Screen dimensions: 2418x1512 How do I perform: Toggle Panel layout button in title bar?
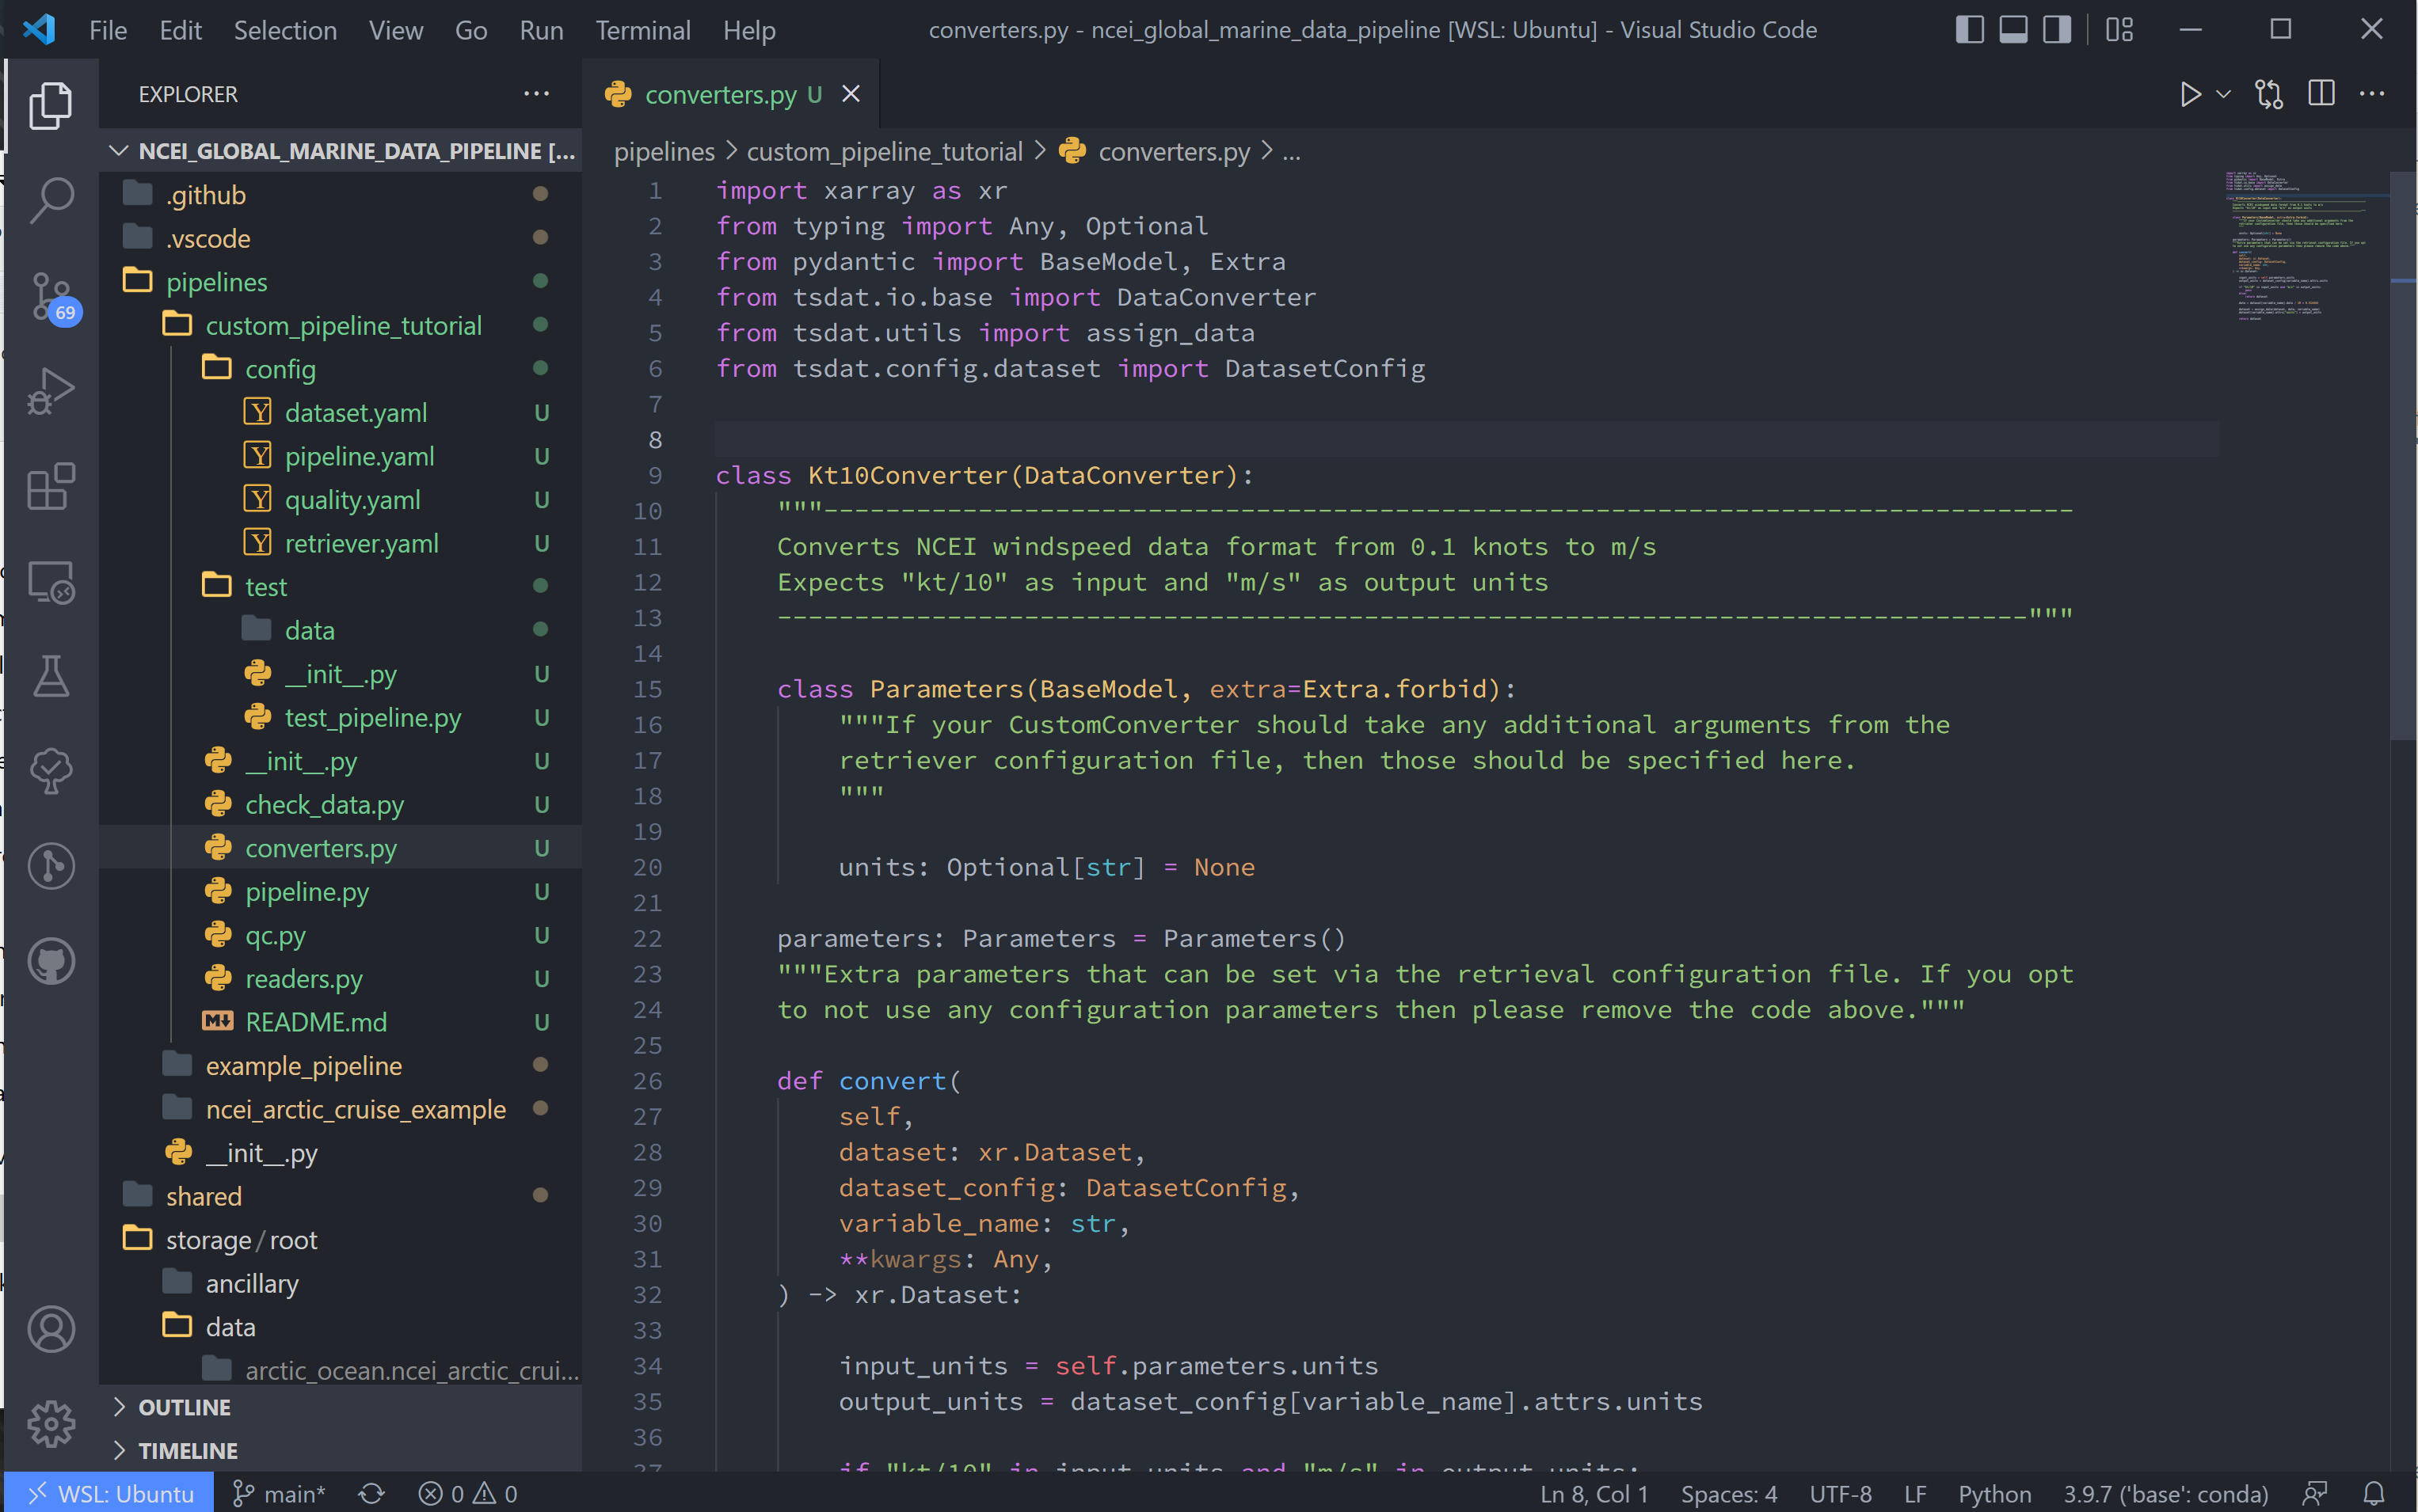click(x=2012, y=29)
